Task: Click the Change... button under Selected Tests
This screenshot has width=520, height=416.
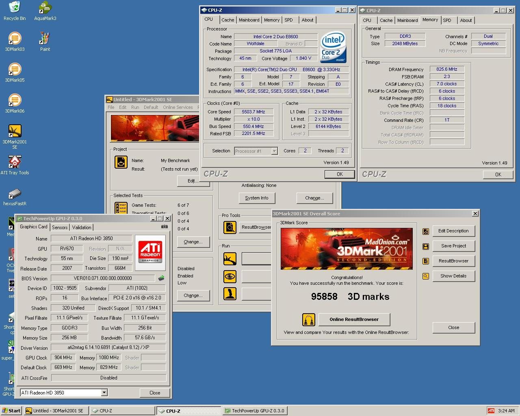Action: pyautogui.click(x=193, y=242)
